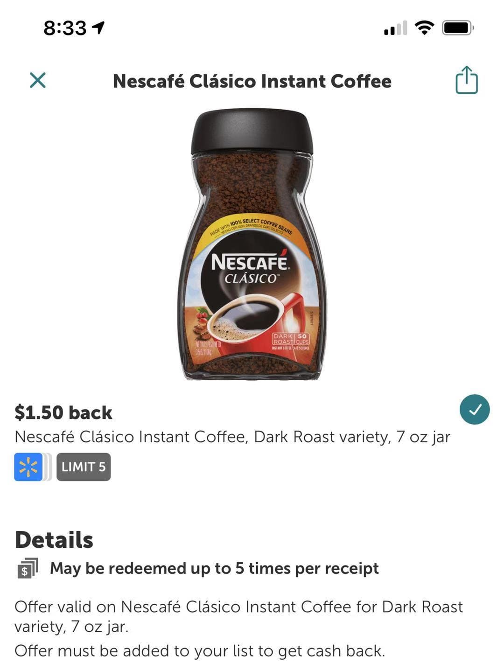The height and width of the screenshot is (670, 504).
Task: Tap the Wi-Fi status icon
Action: (x=424, y=28)
